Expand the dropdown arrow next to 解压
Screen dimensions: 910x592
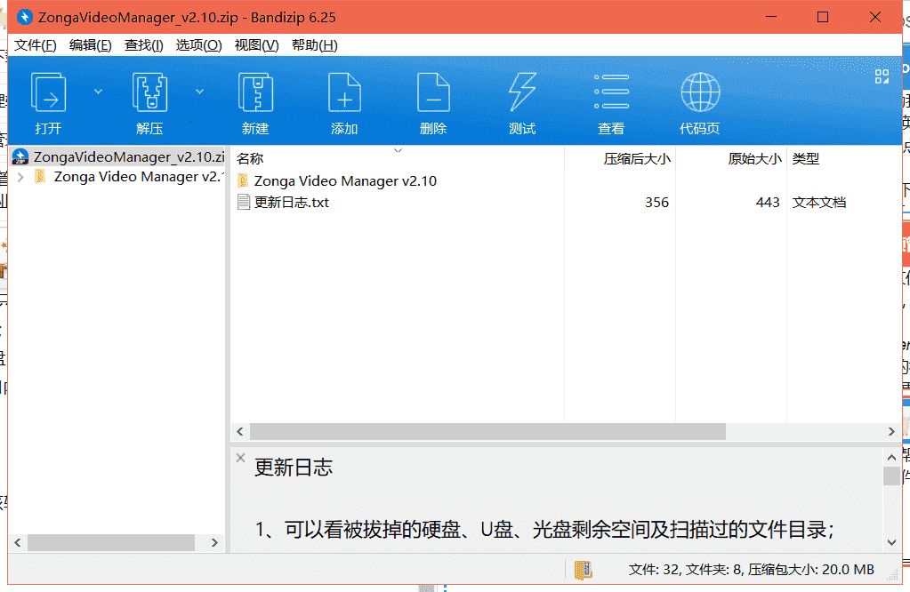coord(199,92)
